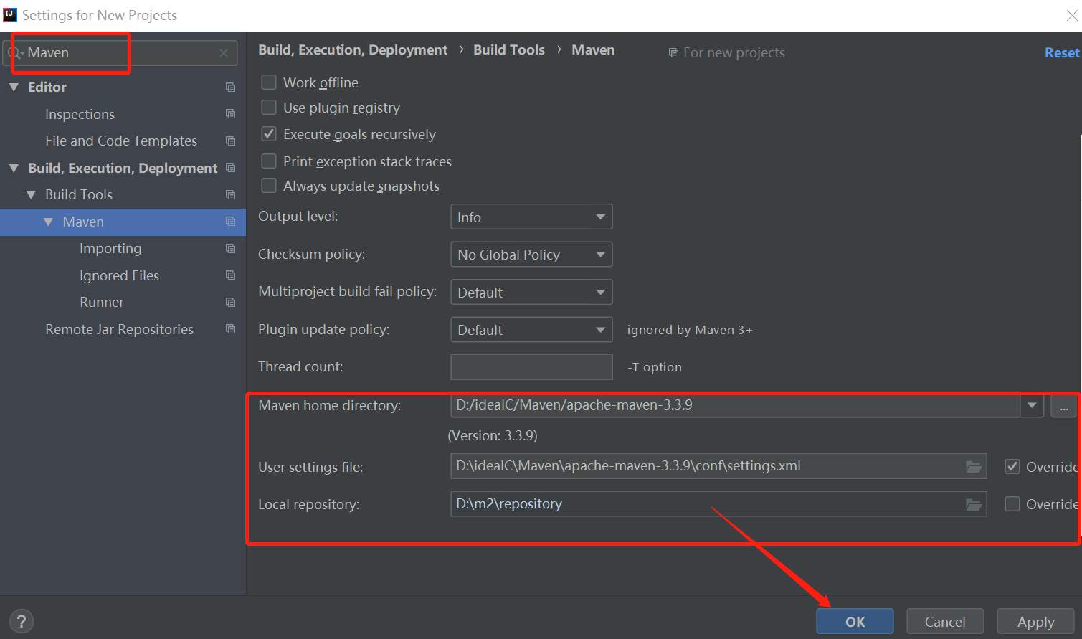Click "For new projects" label
Image resolution: width=1082 pixels, height=639 pixels.
[734, 52]
